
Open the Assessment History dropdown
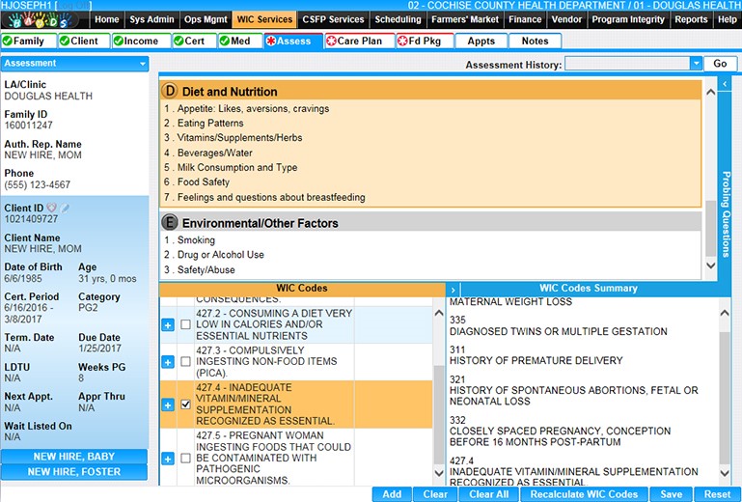pos(696,64)
